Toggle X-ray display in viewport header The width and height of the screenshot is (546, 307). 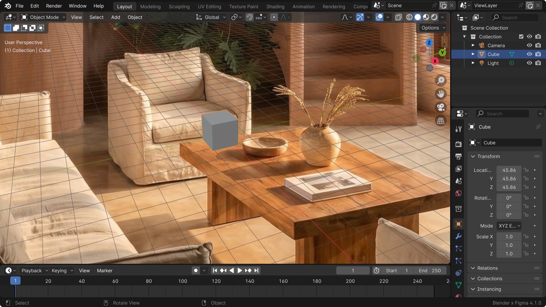[x=398, y=17]
